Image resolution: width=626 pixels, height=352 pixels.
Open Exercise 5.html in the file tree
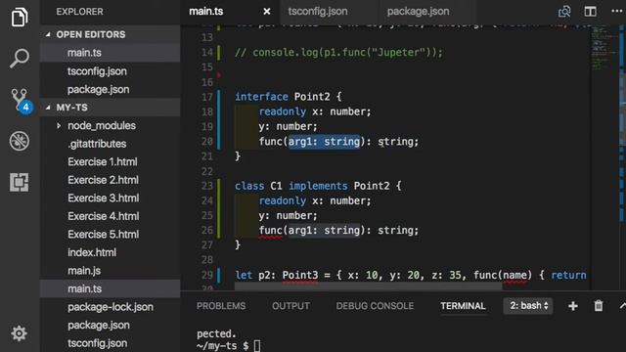click(x=110, y=235)
